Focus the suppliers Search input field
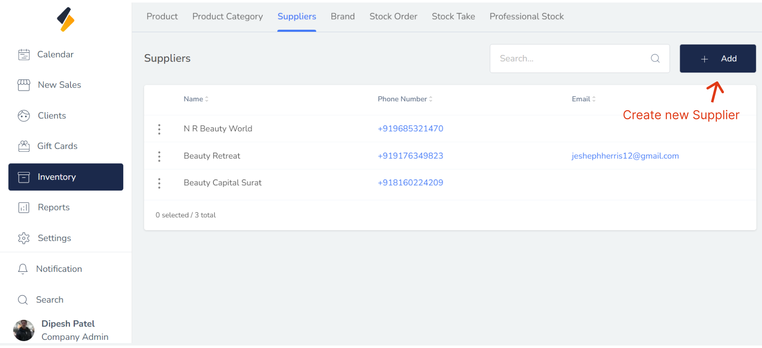Viewport: 762px width, 348px height. coord(570,59)
